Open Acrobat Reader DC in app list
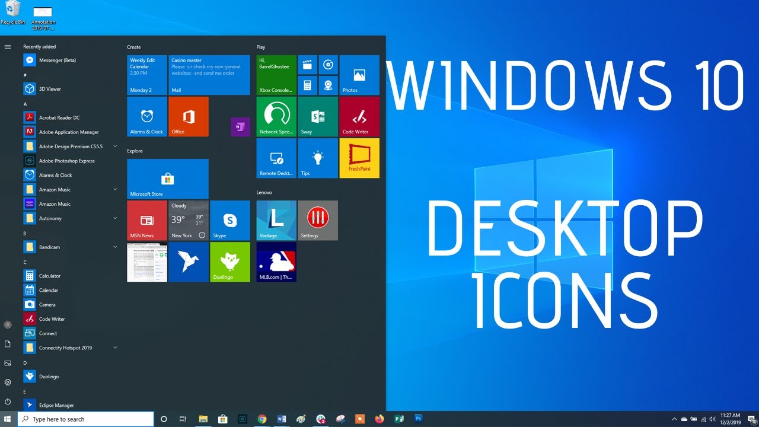Viewport: 759px width, 427px height. click(70, 117)
